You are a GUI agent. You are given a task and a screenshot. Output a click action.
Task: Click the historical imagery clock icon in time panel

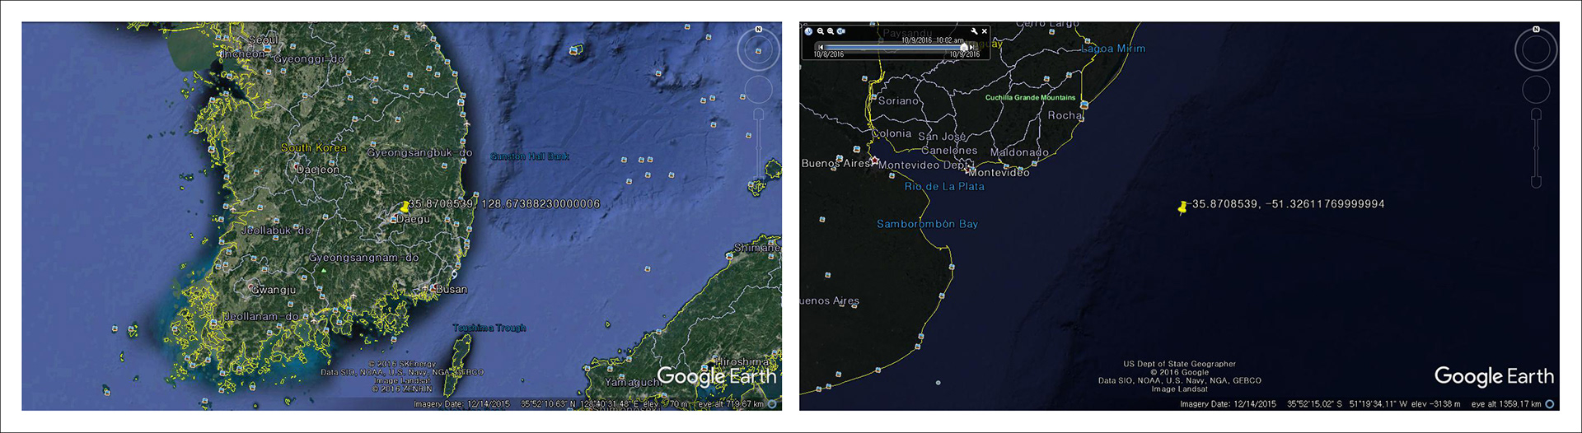[809, 31]
